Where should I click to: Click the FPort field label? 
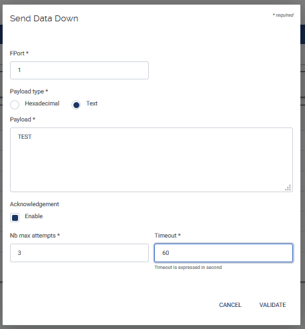pos(19,53)
